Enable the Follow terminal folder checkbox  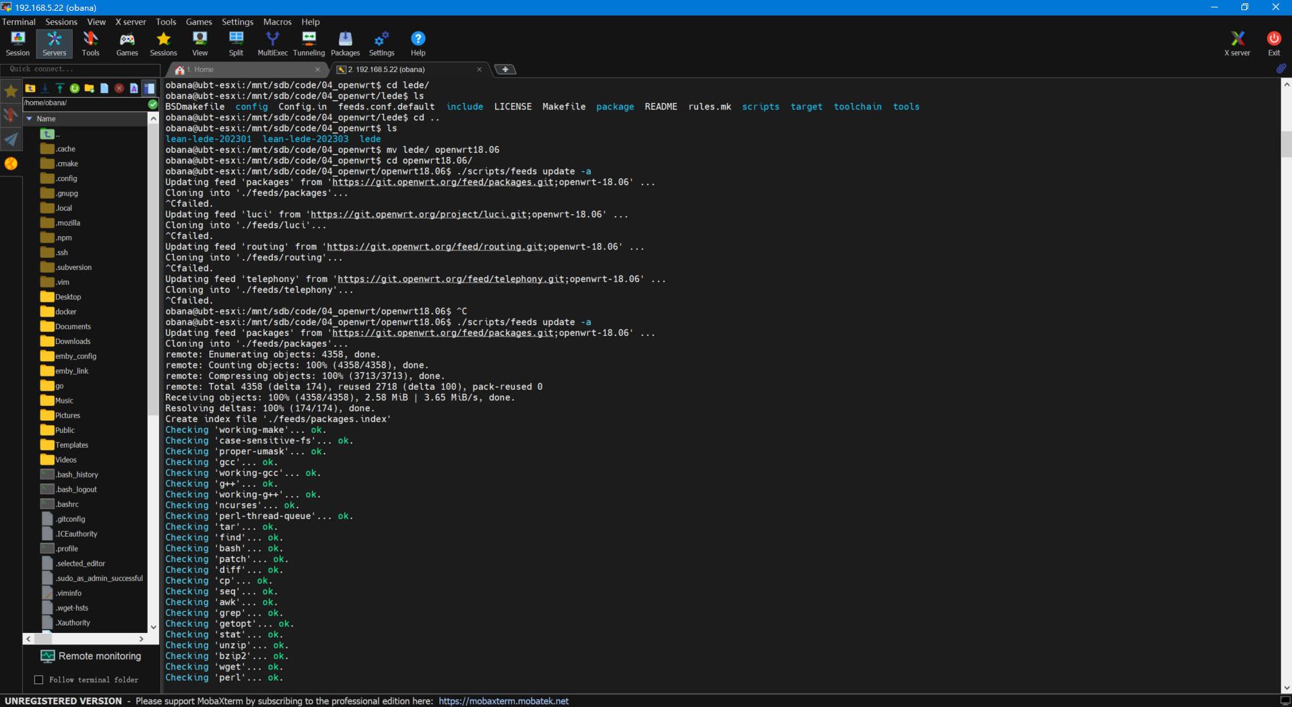click(39, 679)
